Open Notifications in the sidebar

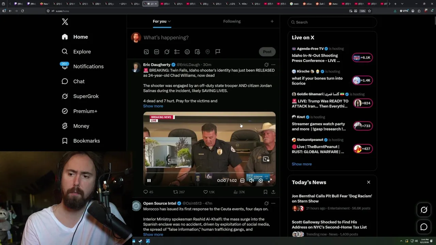pos(82,66)
